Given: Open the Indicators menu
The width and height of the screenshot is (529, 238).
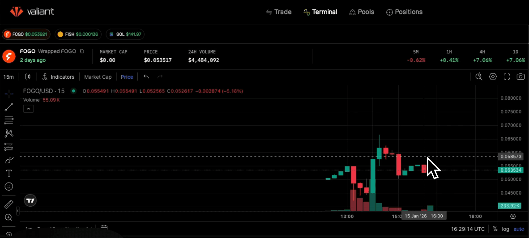Looking at the screenshot, I should [x=58, y=77].
